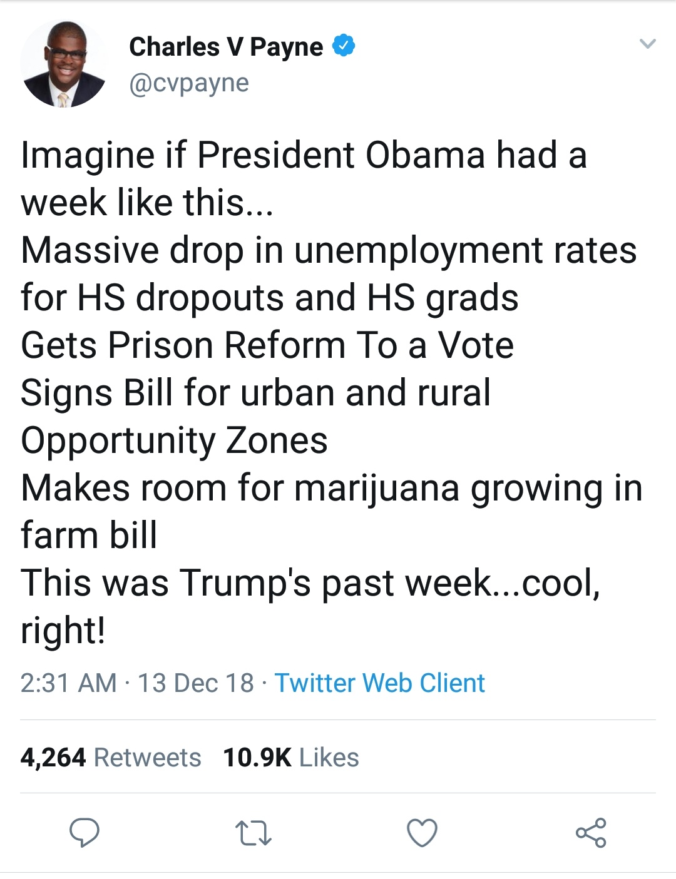The image size is (676, 879).
Task: Click the verified badge next to Charles V Payne
Action: (x=344, y=45)
